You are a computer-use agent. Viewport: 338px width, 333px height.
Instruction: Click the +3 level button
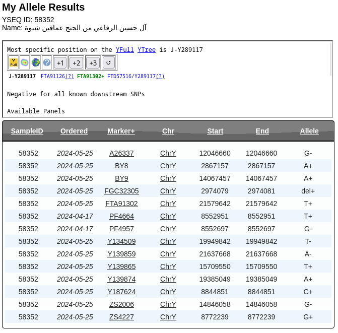pos(93,62)
